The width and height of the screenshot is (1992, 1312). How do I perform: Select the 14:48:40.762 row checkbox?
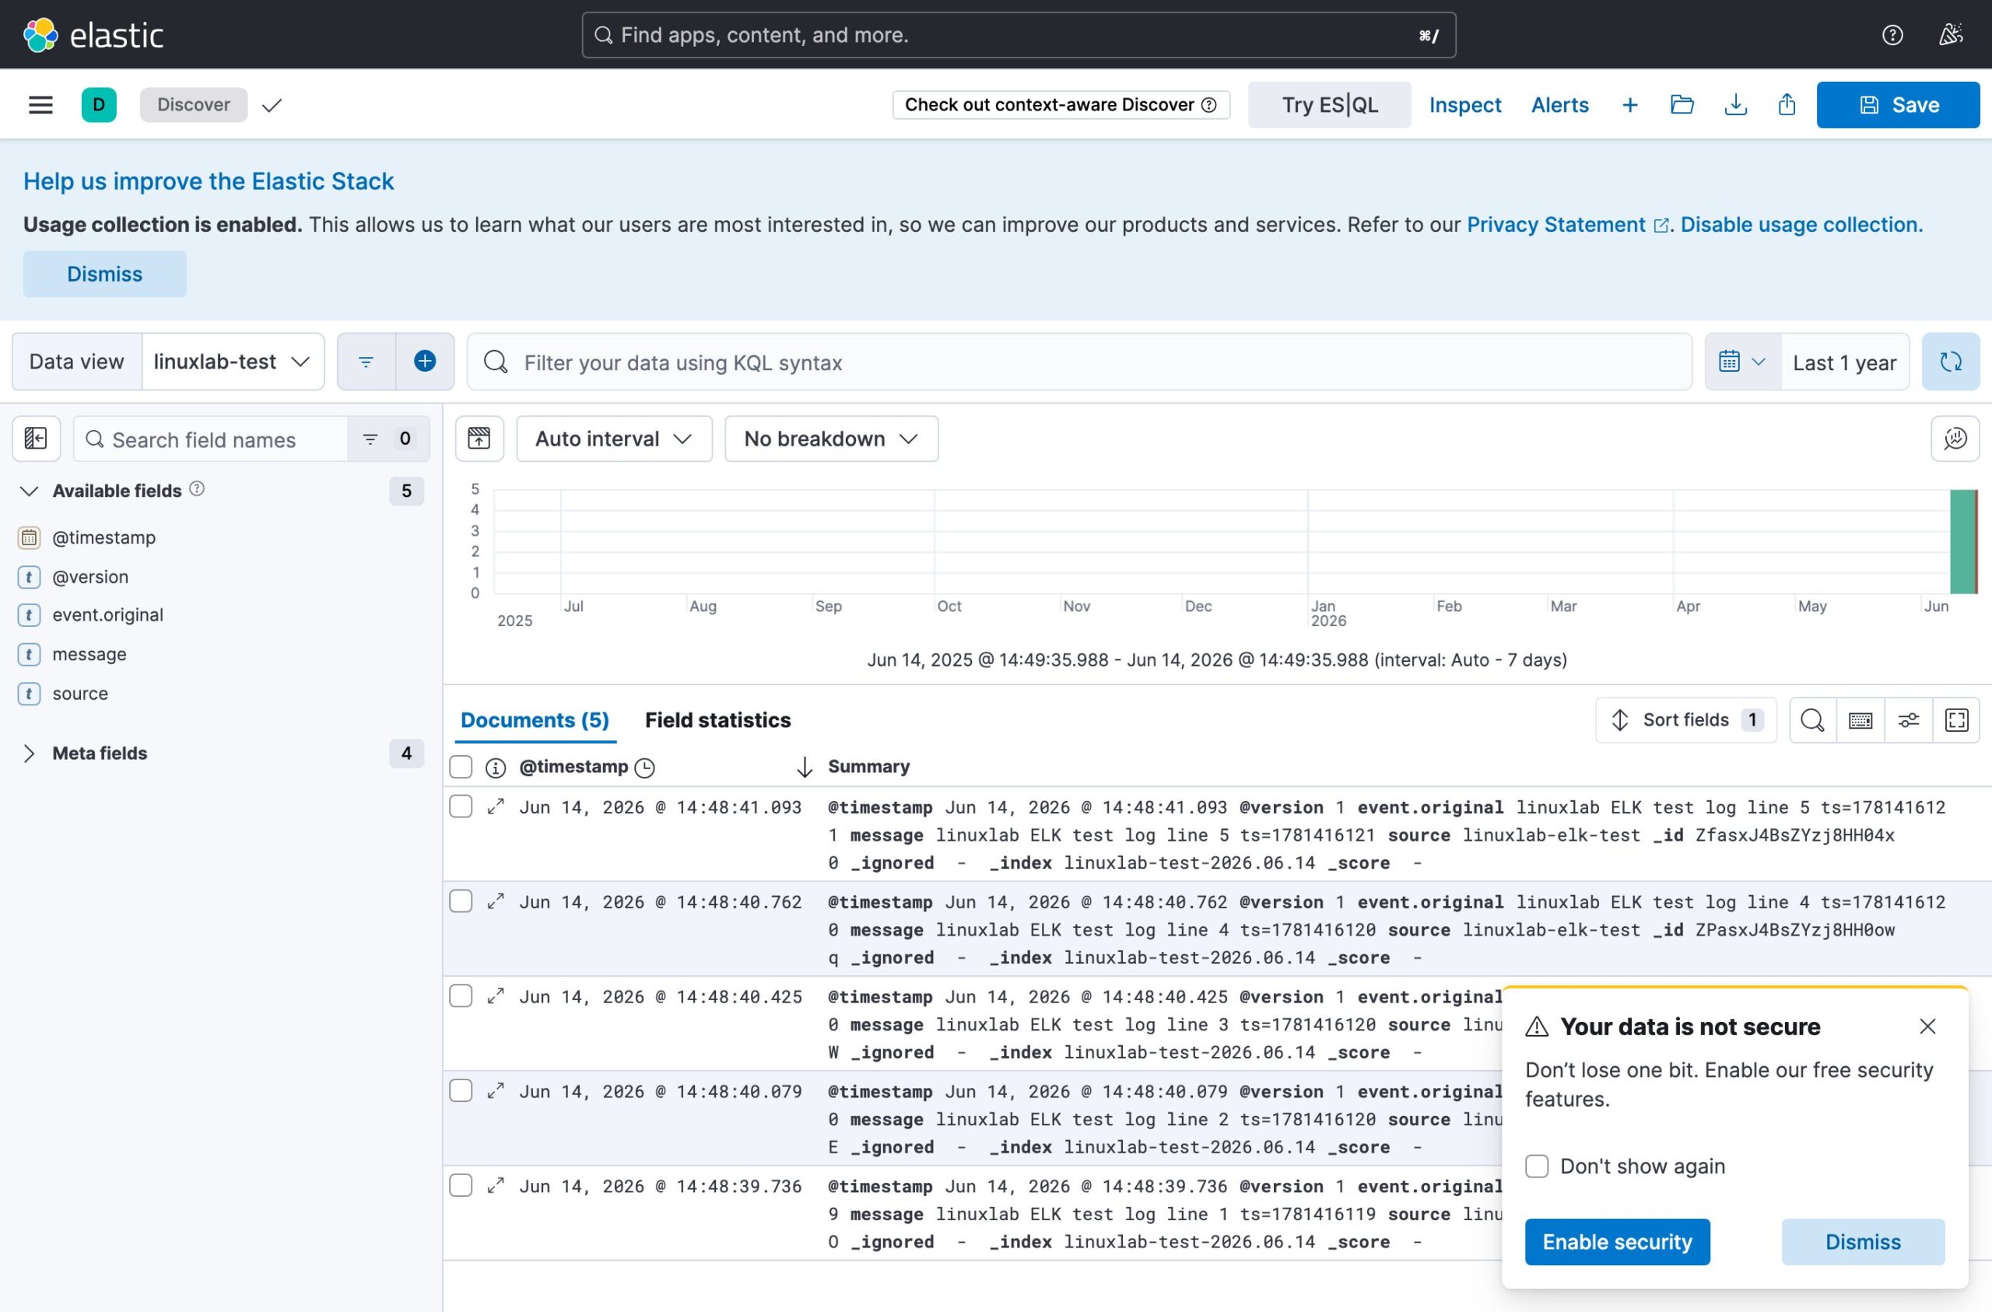click(461, 901)
